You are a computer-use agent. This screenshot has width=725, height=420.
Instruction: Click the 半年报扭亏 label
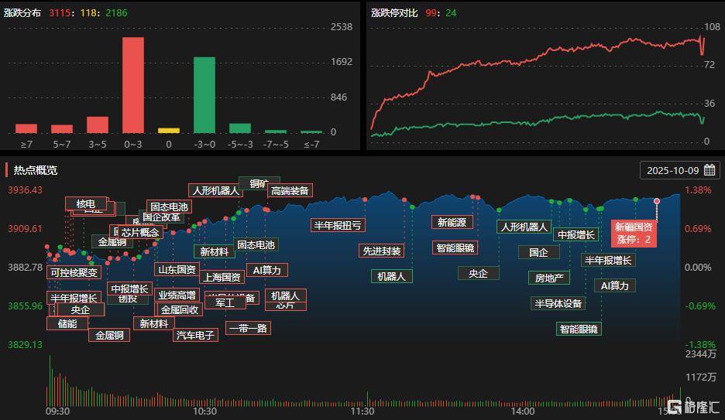(338, 225)
